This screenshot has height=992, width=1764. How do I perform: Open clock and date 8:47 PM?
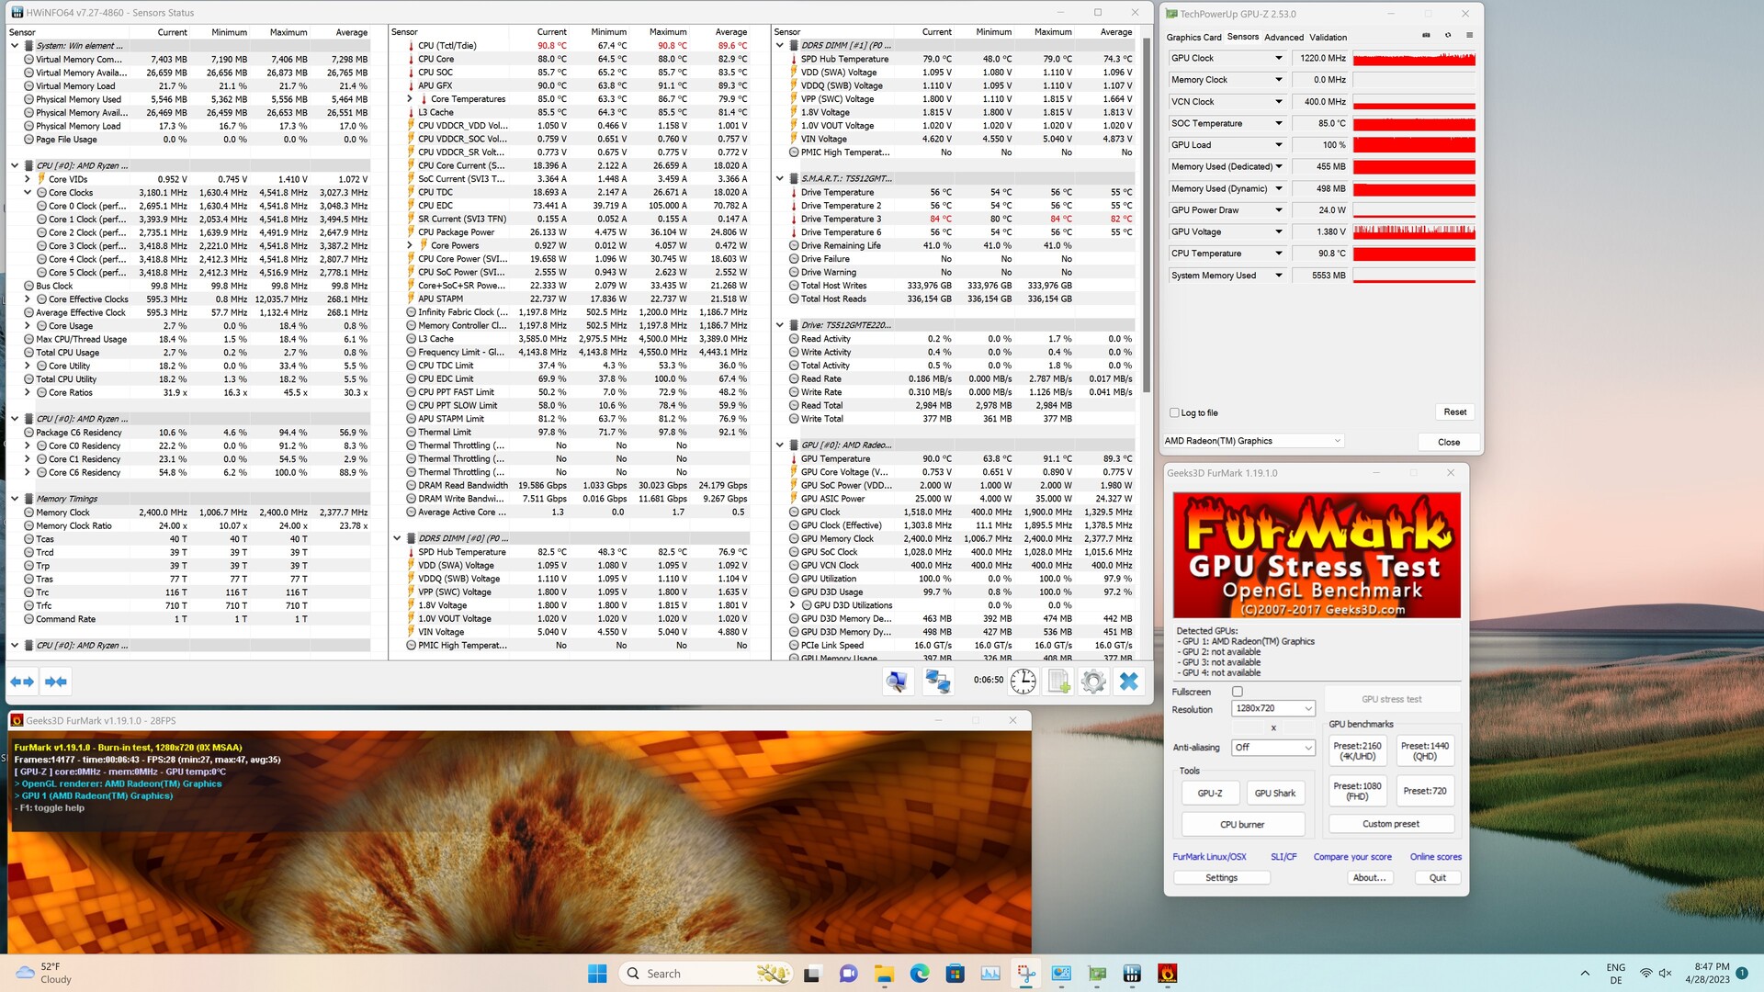click(x=1707, y=974)
